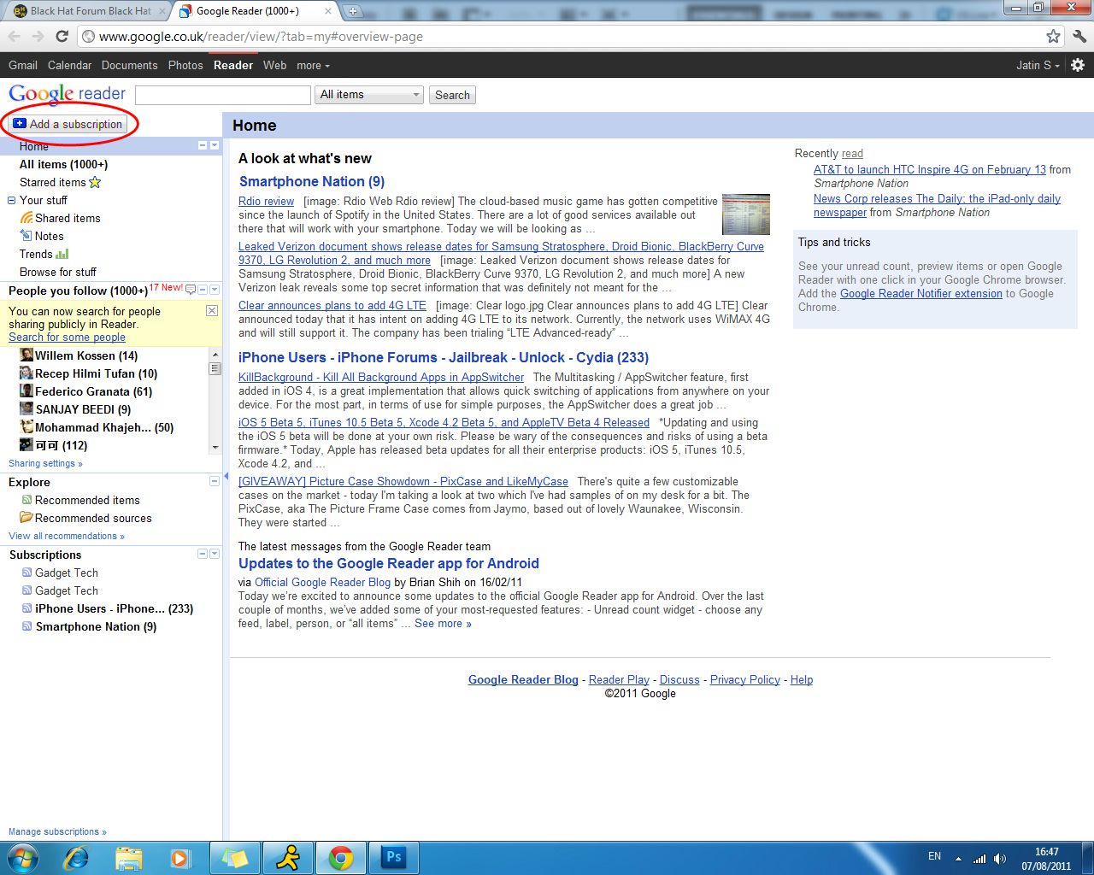The width and height of the screenshot is (1094, 875).
Task: Click the people list scroll-down arrow
Action: [215, 447]
